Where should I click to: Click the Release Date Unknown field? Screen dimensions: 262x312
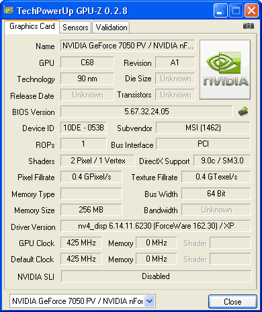[x=87, y=95]
